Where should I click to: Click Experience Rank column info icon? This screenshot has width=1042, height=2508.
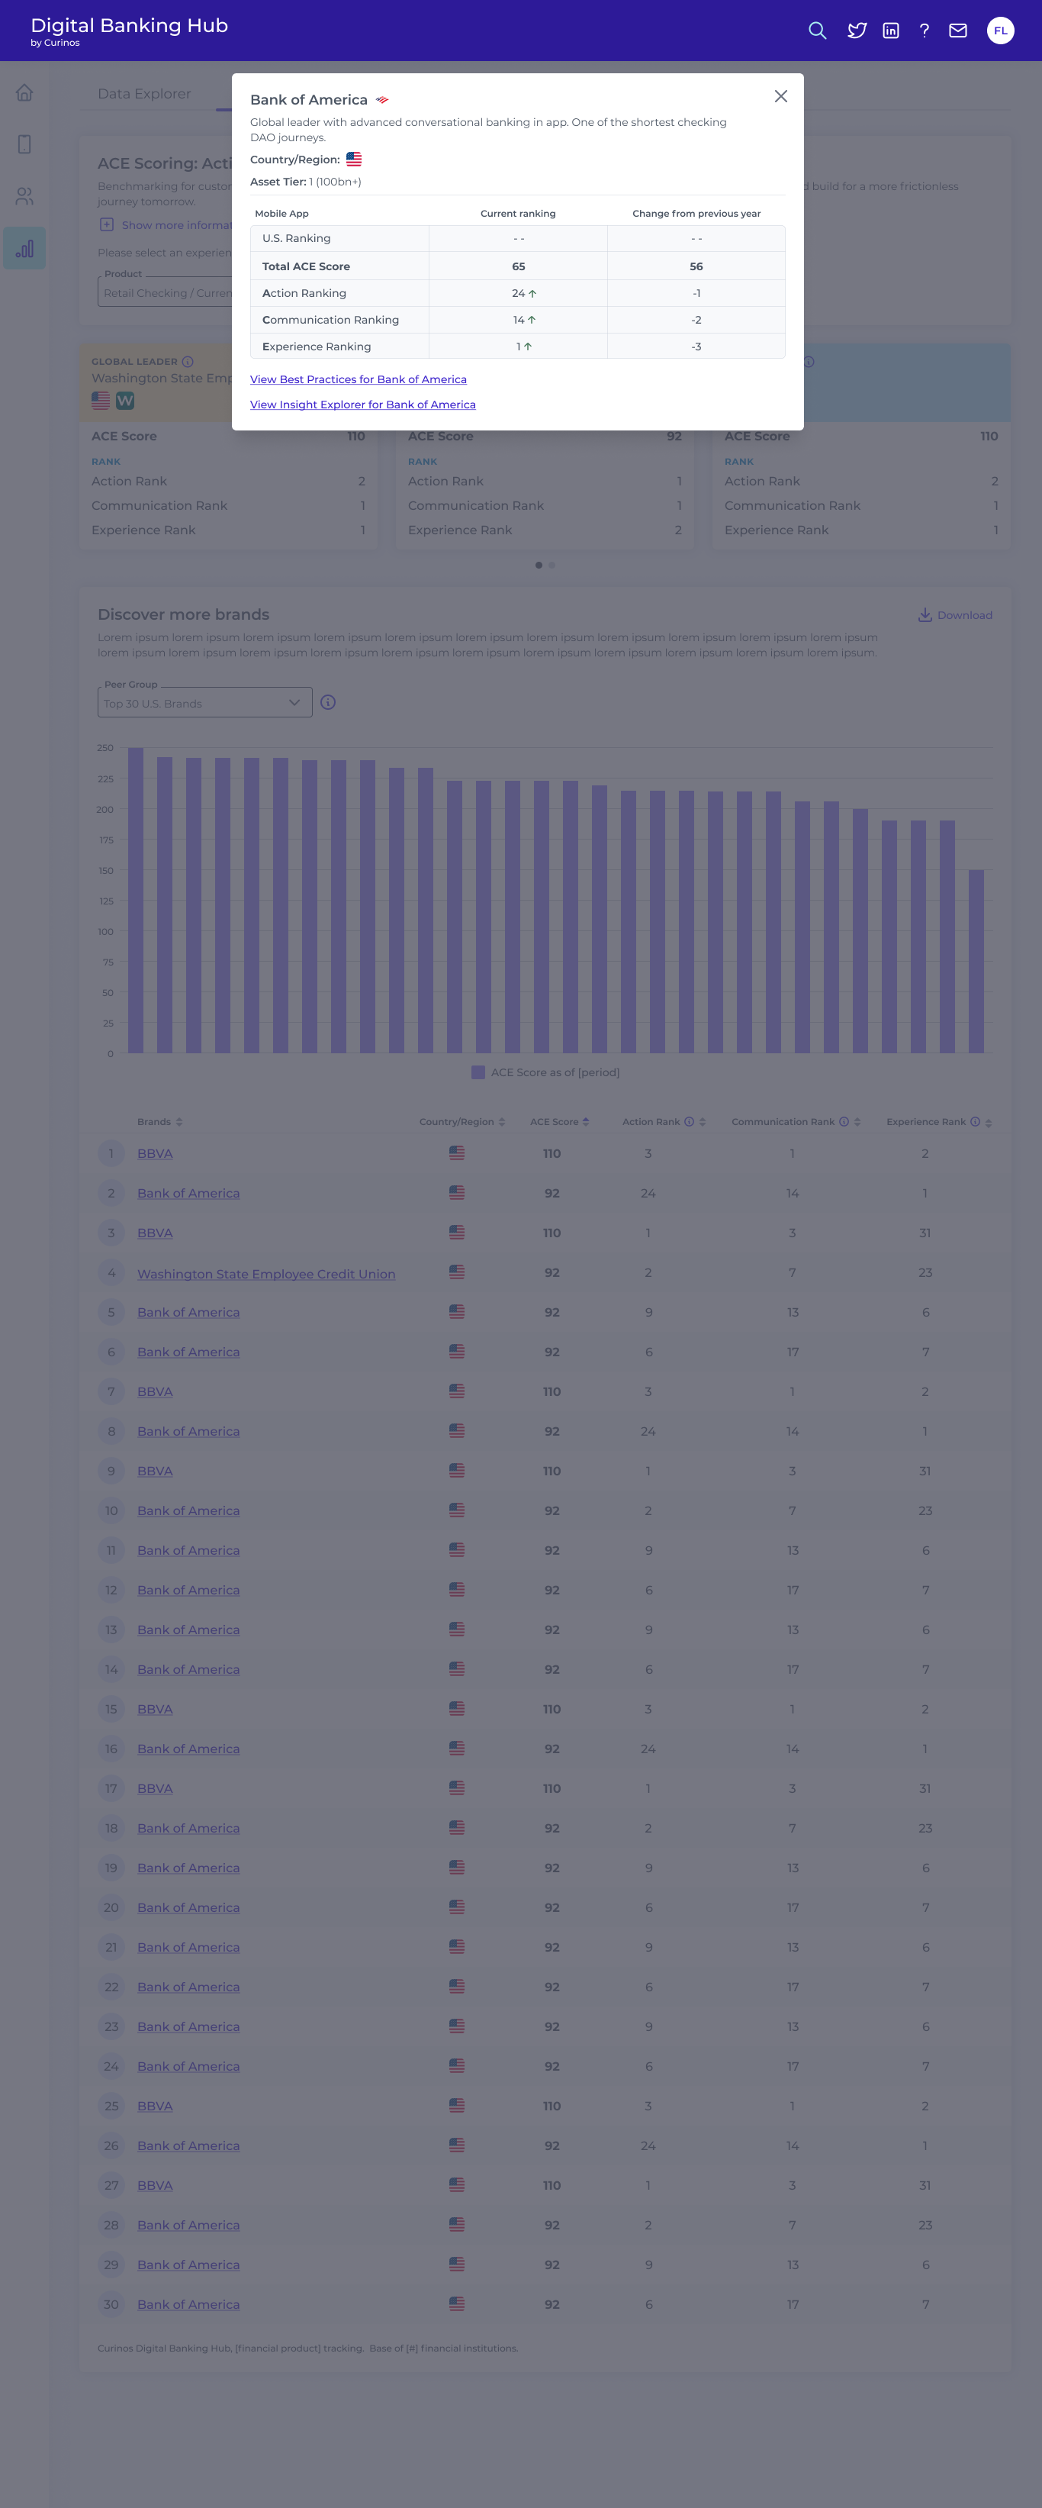(975, 1123)
